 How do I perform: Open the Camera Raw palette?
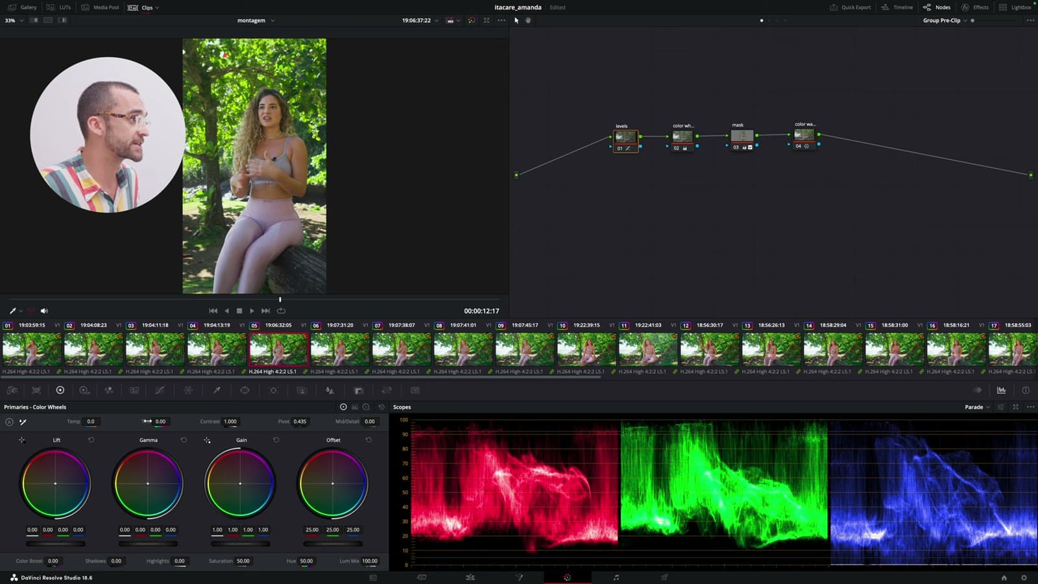[x=12, y=390]
